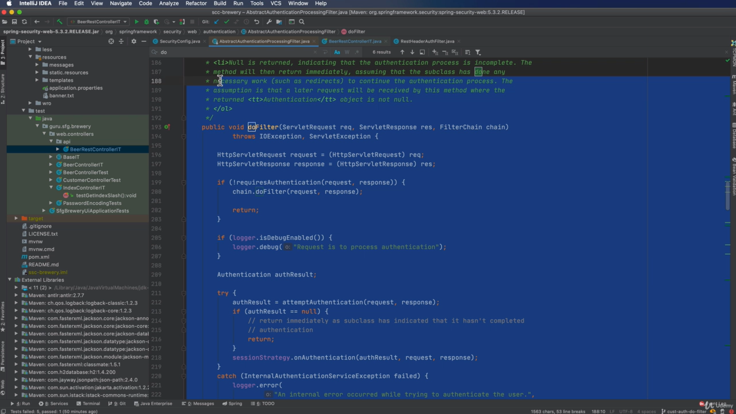Click the Build project hammer icon
The image size is (736, 414).
59,22
